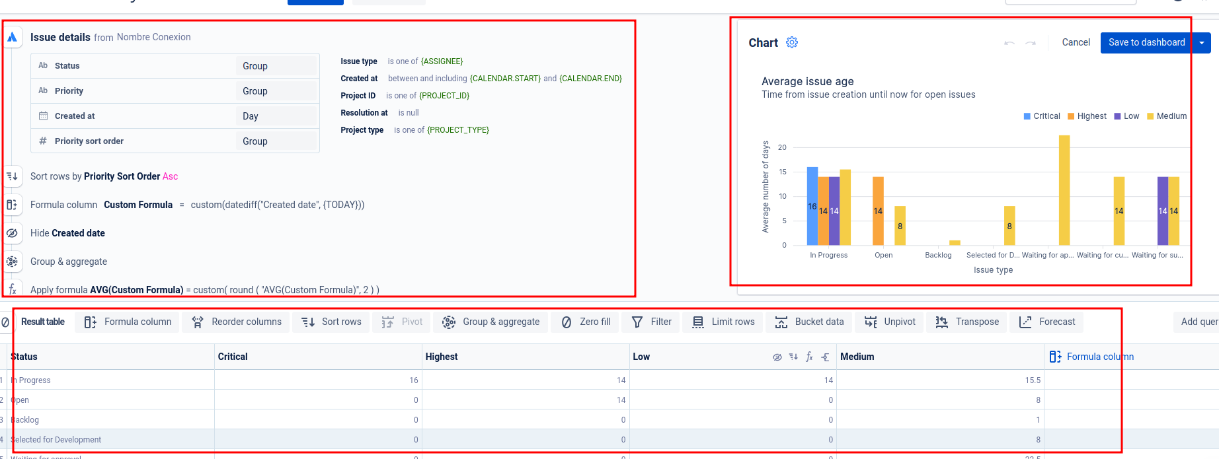Image resolution: width=1219 pixels, height=459 pixels.
Task: Click the Save to dashboard button
Action: tap(1146, 42)
